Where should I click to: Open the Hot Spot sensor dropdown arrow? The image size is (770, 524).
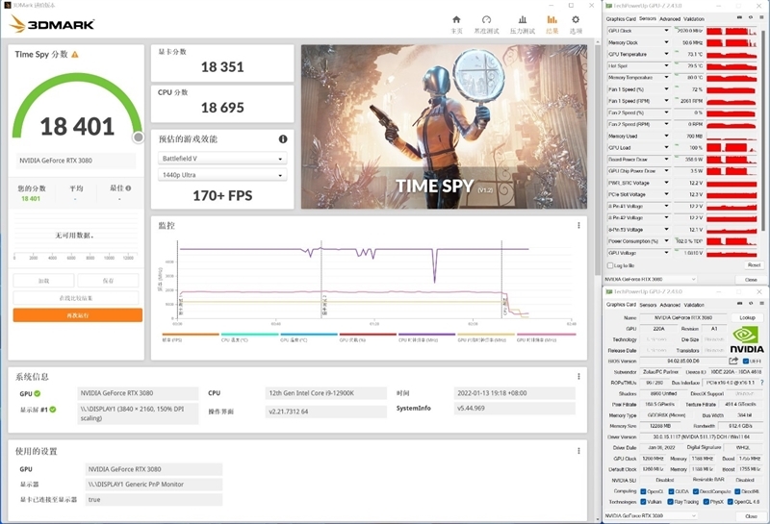coord(666,65)
